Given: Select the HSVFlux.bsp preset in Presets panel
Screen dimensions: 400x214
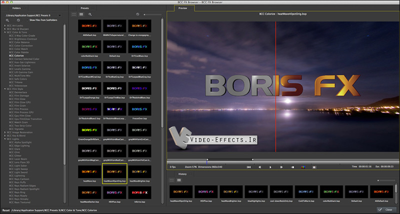Looking at the screenshot, I should [114, 193].
